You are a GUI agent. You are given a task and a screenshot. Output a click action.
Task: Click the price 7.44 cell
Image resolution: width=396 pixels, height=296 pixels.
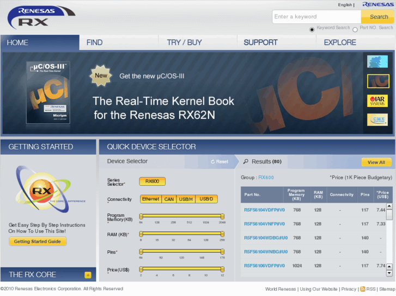click(381, 210)
